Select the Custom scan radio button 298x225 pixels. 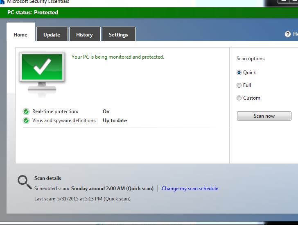[x=239, y=98]
